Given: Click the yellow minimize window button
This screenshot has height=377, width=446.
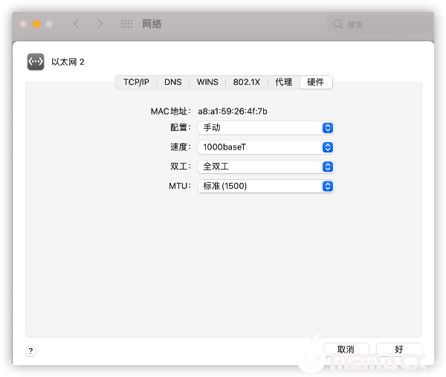Looking at the screenshot, I should [36, 24].
